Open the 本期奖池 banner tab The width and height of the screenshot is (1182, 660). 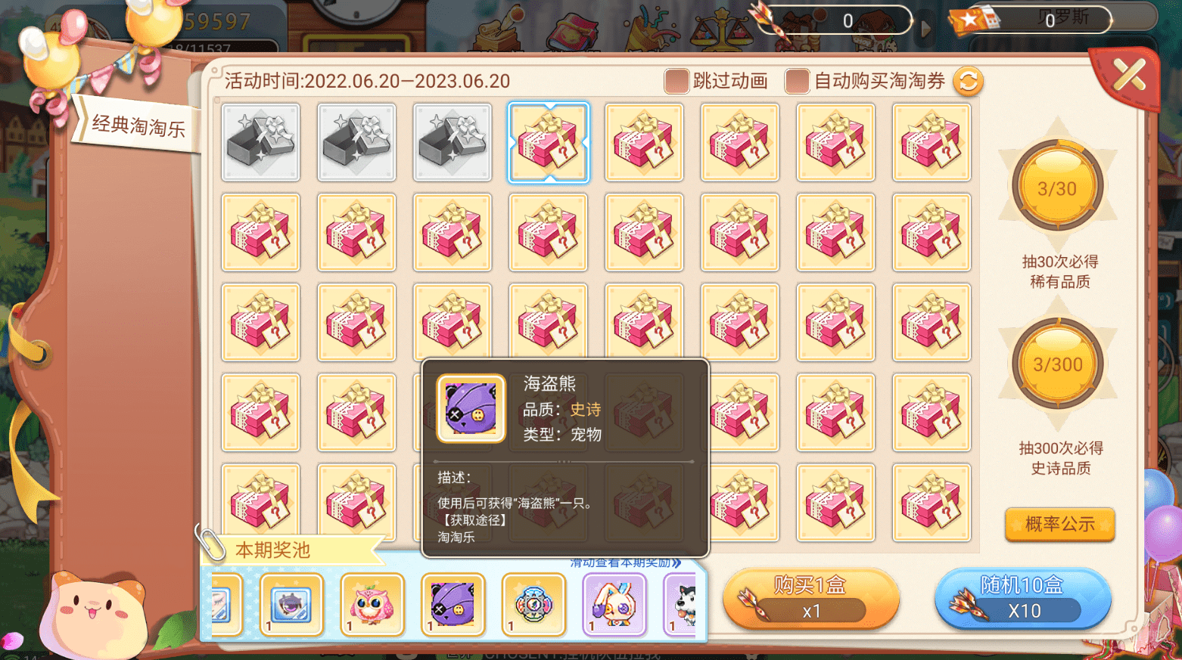272,550
